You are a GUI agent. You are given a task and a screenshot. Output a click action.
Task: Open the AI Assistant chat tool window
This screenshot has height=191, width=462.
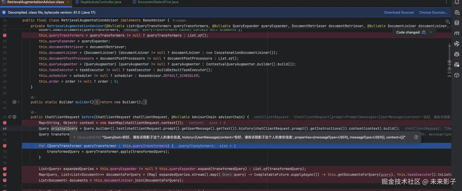click(x=457, y=12)
